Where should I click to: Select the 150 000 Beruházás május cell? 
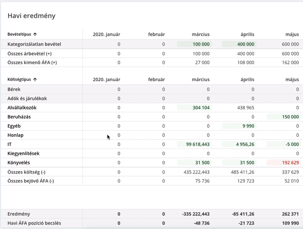pyautogui.click(x=284, y=117)
